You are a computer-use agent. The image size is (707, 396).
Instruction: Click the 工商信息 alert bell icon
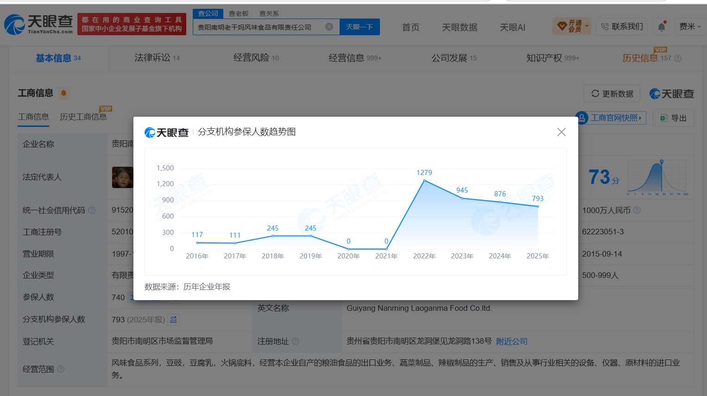click(x=64, y=93)
